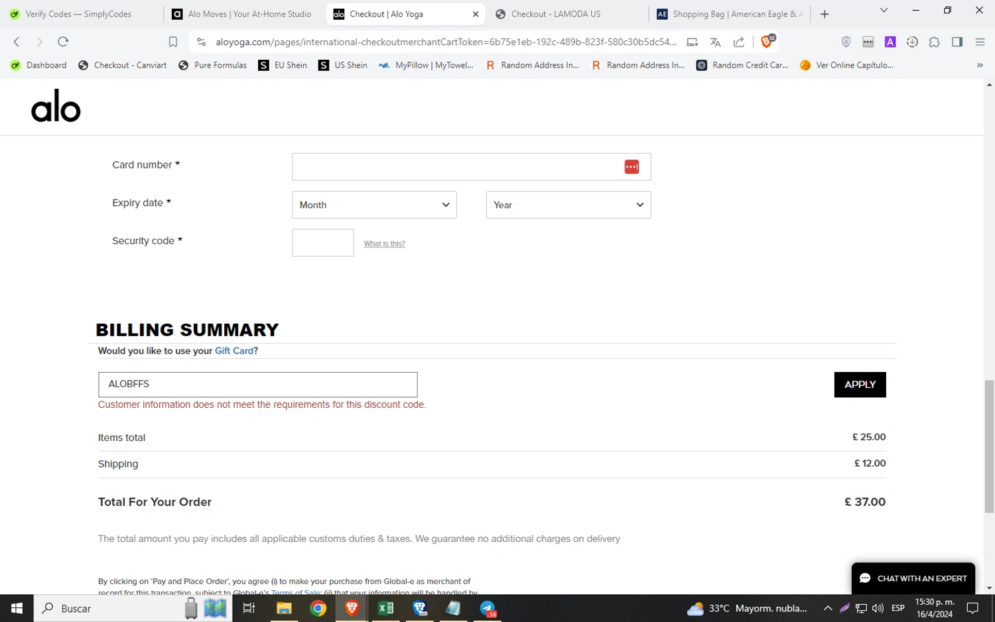Click the install/cast screen icon in address bar
995x622 pixels.
point(692,42)
